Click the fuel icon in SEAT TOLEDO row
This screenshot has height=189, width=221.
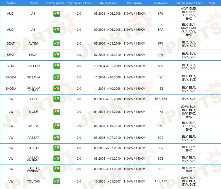click(x=57, y=66)
